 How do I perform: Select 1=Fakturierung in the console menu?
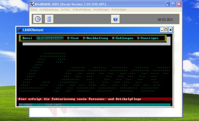point(50,38)
